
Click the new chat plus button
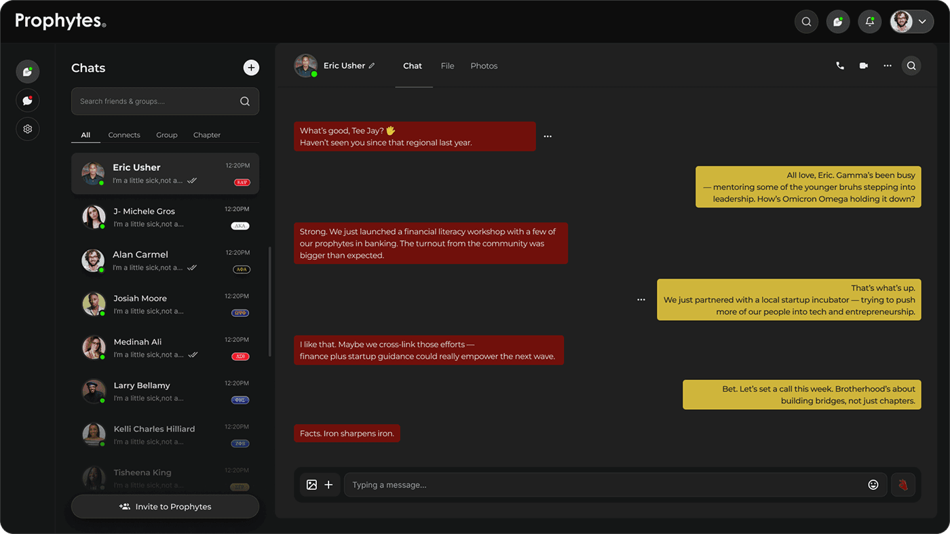[x=251, y=68]
